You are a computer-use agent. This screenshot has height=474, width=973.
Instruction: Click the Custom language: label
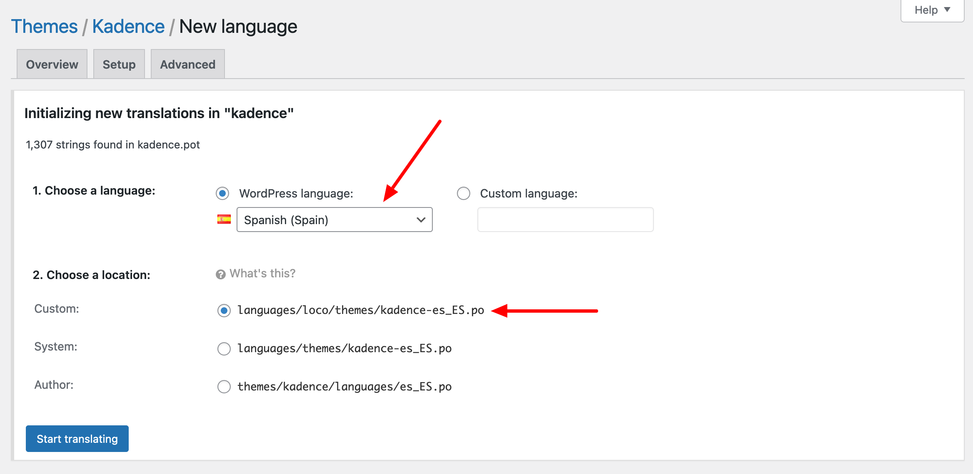coord(529,194)
